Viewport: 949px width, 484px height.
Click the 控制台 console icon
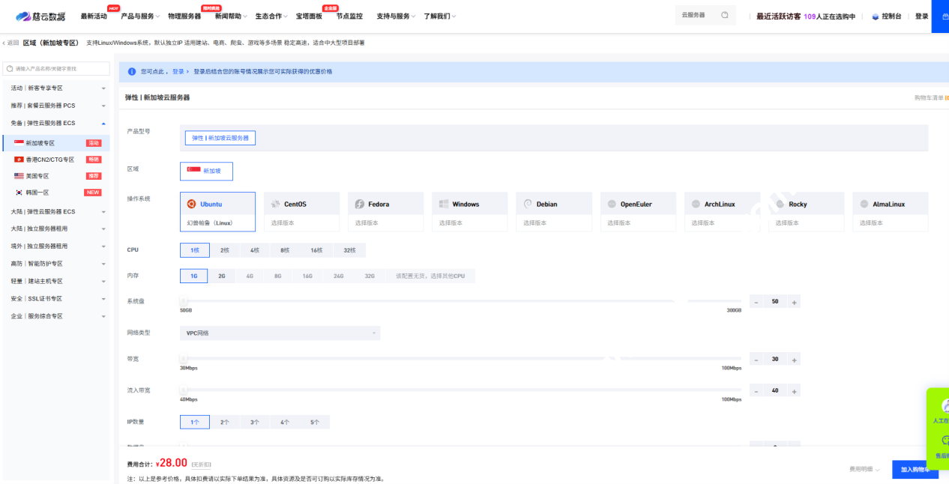click(875, 16)
